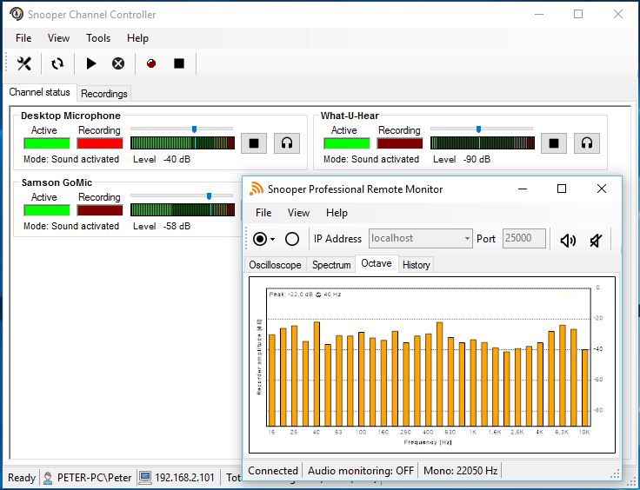
Task: Click the computer icon in the status bar
Action: [145, 477]
